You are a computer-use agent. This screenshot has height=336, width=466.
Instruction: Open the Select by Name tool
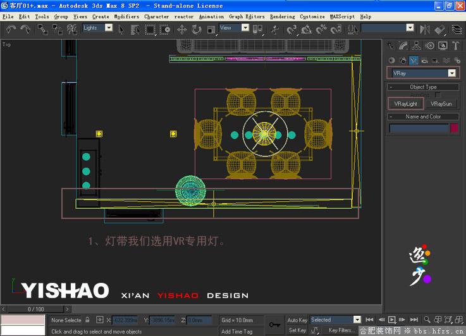135,30
